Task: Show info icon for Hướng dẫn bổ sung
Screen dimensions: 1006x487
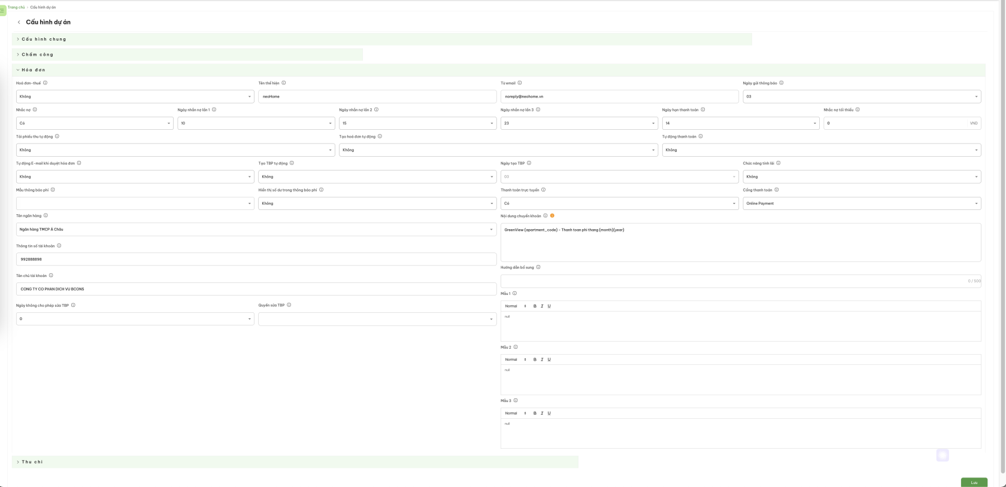Action: 538,267
